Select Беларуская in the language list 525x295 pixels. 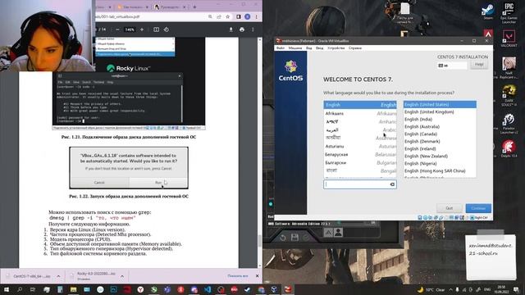tap(360, 155)
